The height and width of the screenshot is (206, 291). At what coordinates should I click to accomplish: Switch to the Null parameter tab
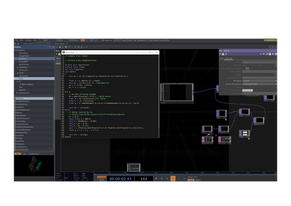click(x=222, y=58)
